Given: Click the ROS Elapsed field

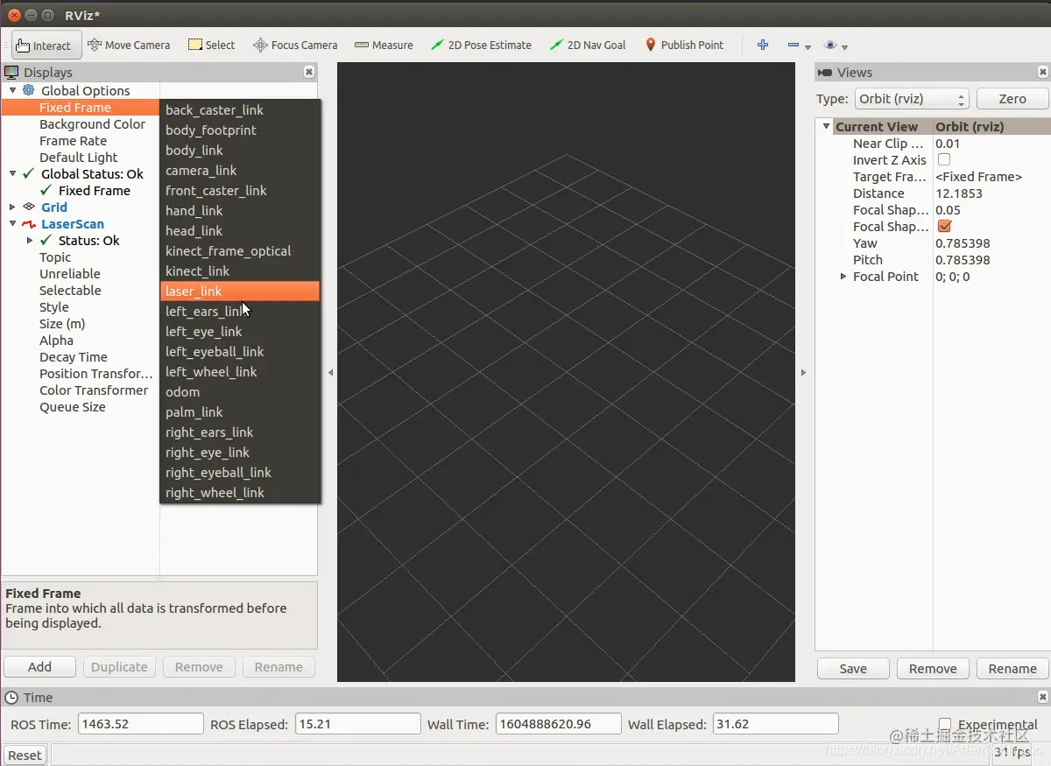Looking at the screenshot, I should 358,725.
